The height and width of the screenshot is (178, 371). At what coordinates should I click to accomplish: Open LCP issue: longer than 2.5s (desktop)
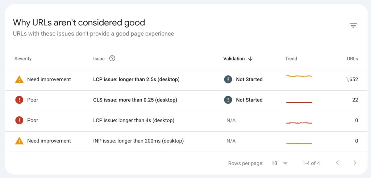136,79
